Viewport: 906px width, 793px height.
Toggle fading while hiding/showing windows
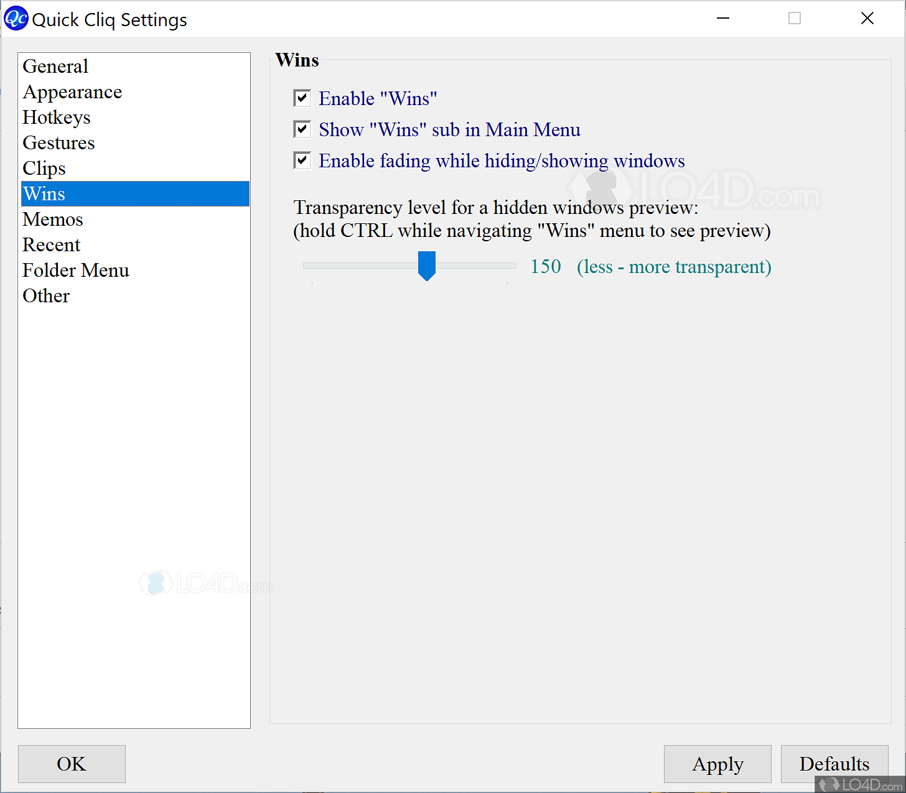click(x=302, y=160)
